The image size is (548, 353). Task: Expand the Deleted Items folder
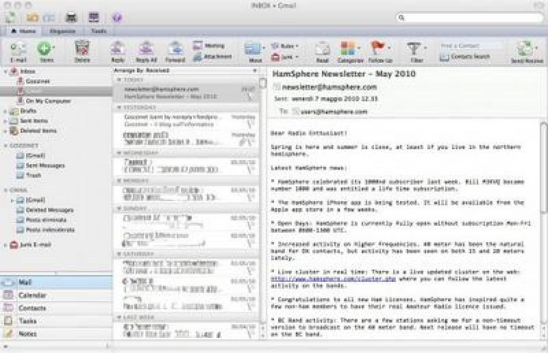5,131
